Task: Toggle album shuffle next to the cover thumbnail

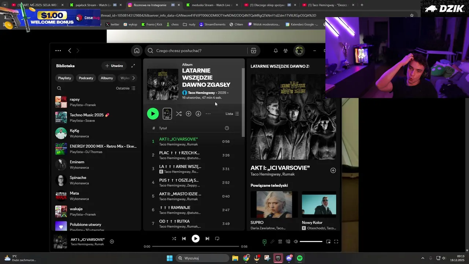Action: [x=178, y=114]
